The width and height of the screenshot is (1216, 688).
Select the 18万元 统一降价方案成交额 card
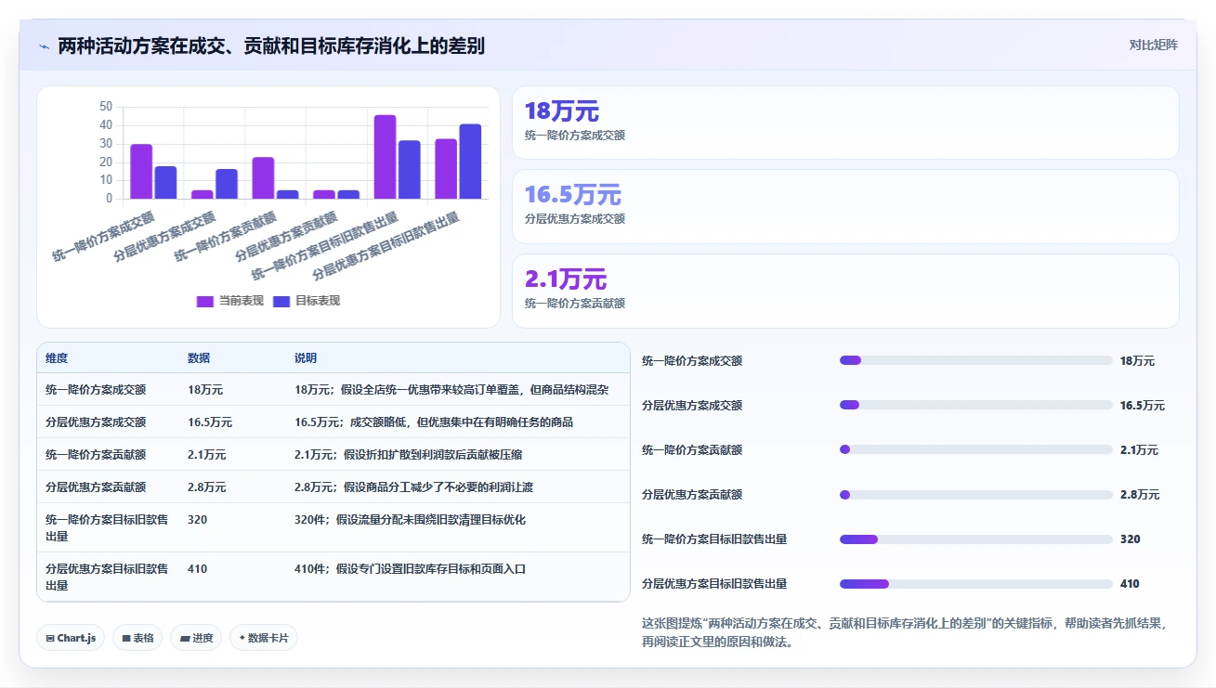coord(845,123)
